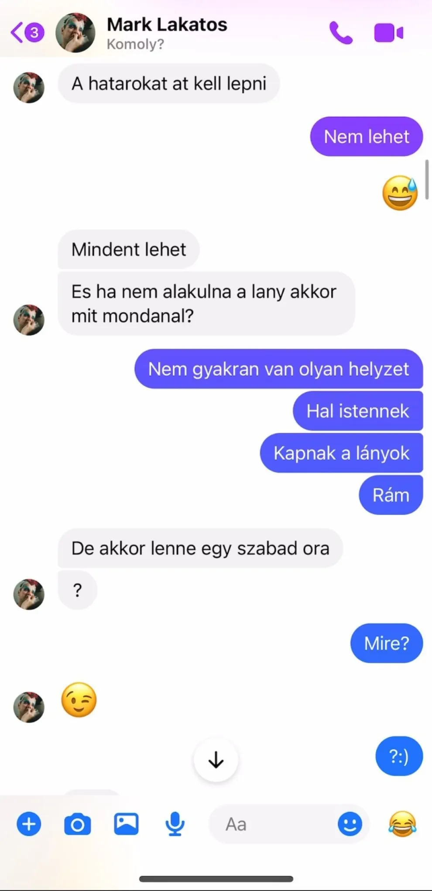Start a video call

(388, 33)
